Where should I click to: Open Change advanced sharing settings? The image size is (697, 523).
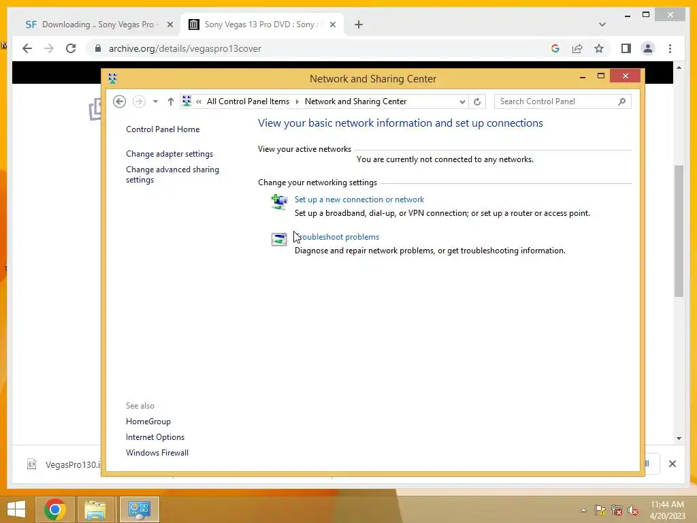click(x=172, y=174)
